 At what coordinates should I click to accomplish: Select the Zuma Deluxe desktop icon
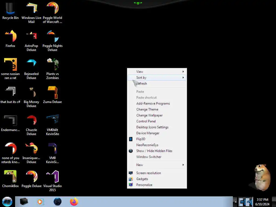53,95
